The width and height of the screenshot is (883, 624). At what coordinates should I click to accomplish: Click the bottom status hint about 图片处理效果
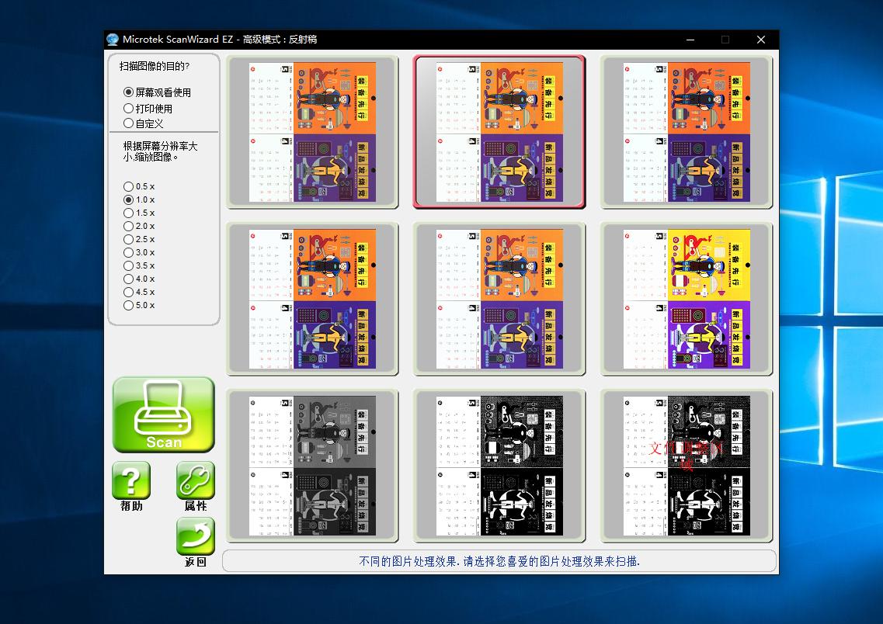coord(499,561)
